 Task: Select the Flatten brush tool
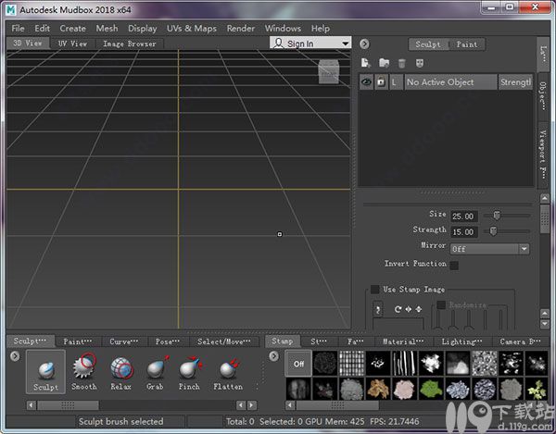[228, 372]
